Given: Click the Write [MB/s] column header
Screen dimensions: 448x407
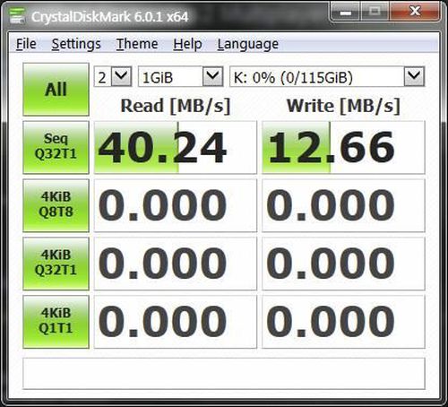Looking at the screenshot, I should 343,106.
